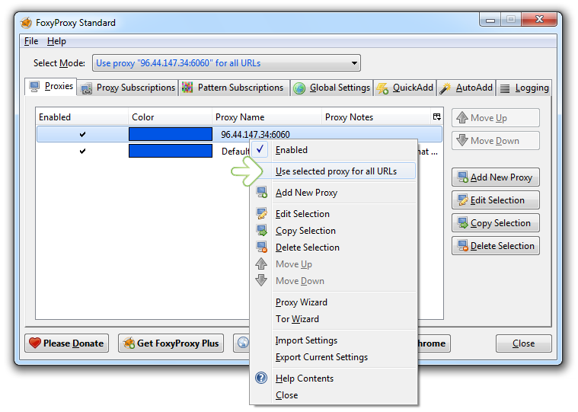Open the Help menu

pos(56,41)
